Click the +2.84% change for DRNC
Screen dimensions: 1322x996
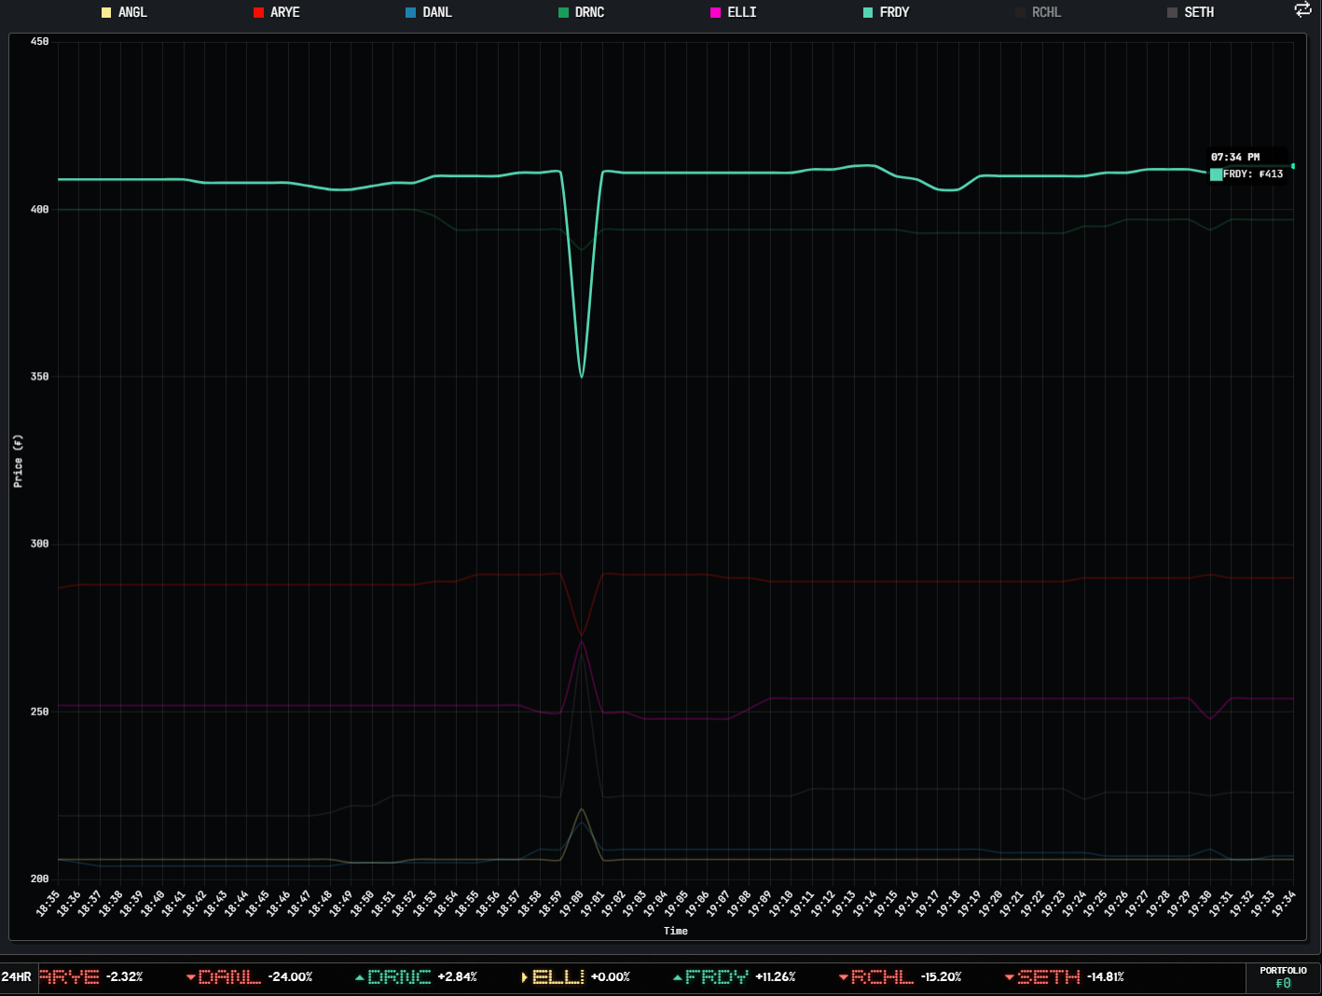coord(457,976)
